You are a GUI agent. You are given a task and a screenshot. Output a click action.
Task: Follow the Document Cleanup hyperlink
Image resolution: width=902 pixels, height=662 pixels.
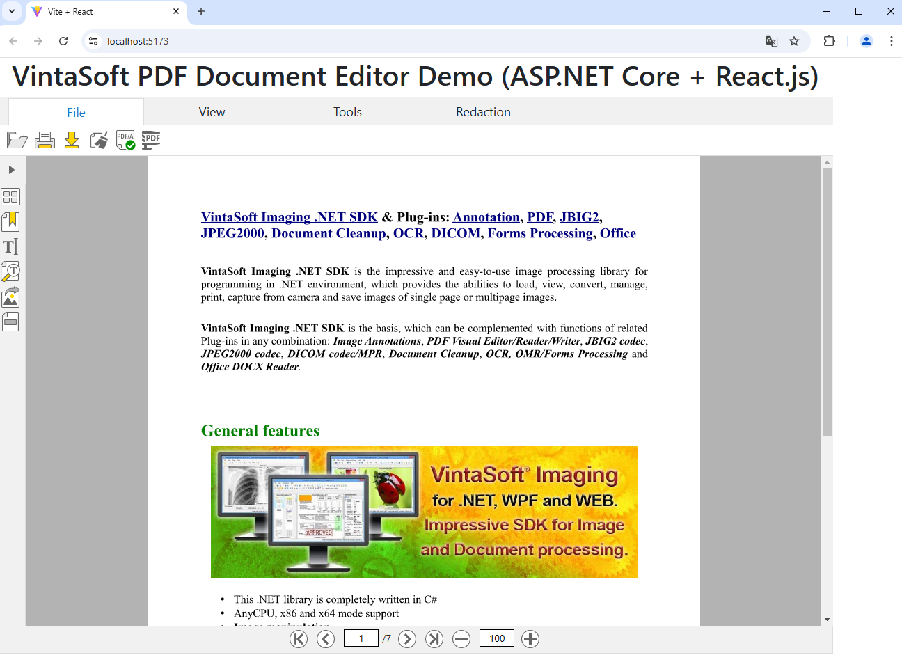point(329,233)
